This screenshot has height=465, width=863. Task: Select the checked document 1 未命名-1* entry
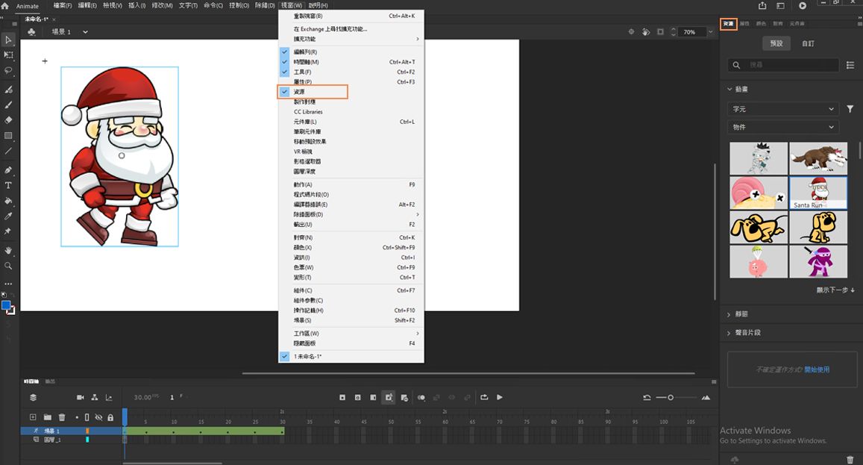(351, 357)
